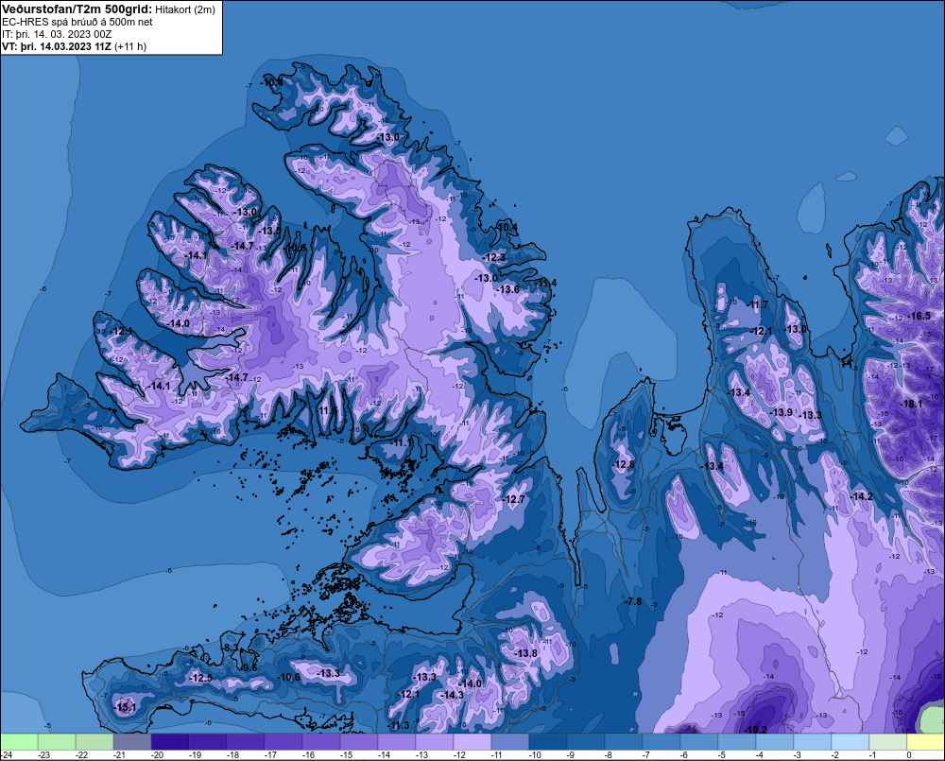
Task: Click the -13.6 temperature value on the map
Action: pyautogui.click(x=508, y=289)
